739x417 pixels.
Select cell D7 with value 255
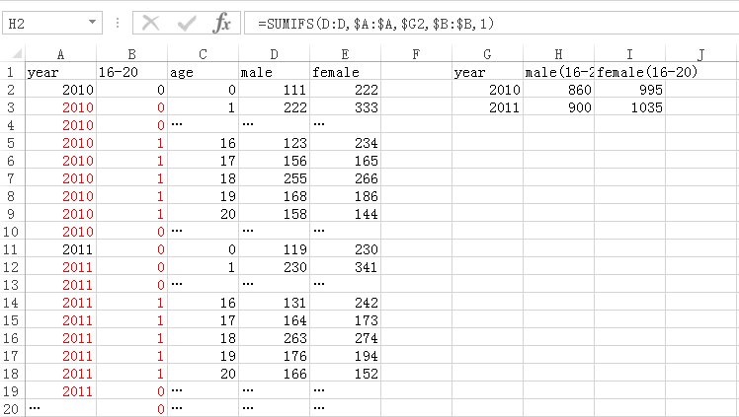tap(274, 178)
